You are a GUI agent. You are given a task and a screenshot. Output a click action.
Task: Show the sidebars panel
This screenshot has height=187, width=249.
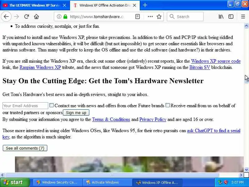(231, 17)
